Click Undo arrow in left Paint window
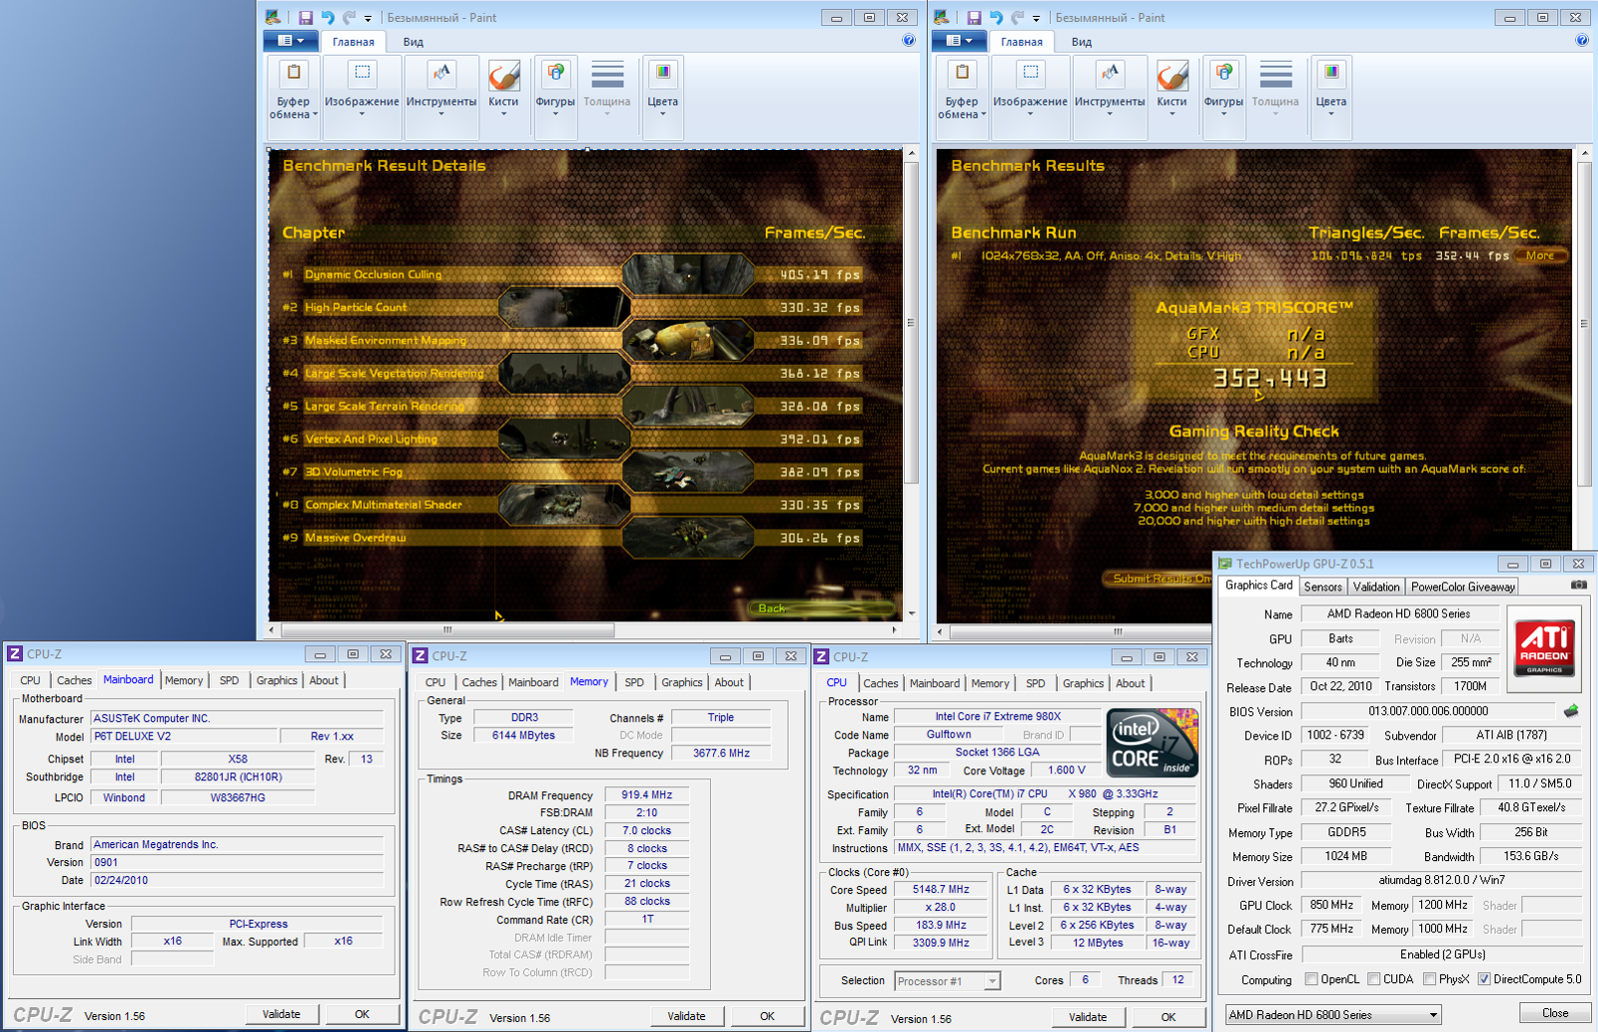The height and width of the screenshot is (1032, 1598). (328, 18)
